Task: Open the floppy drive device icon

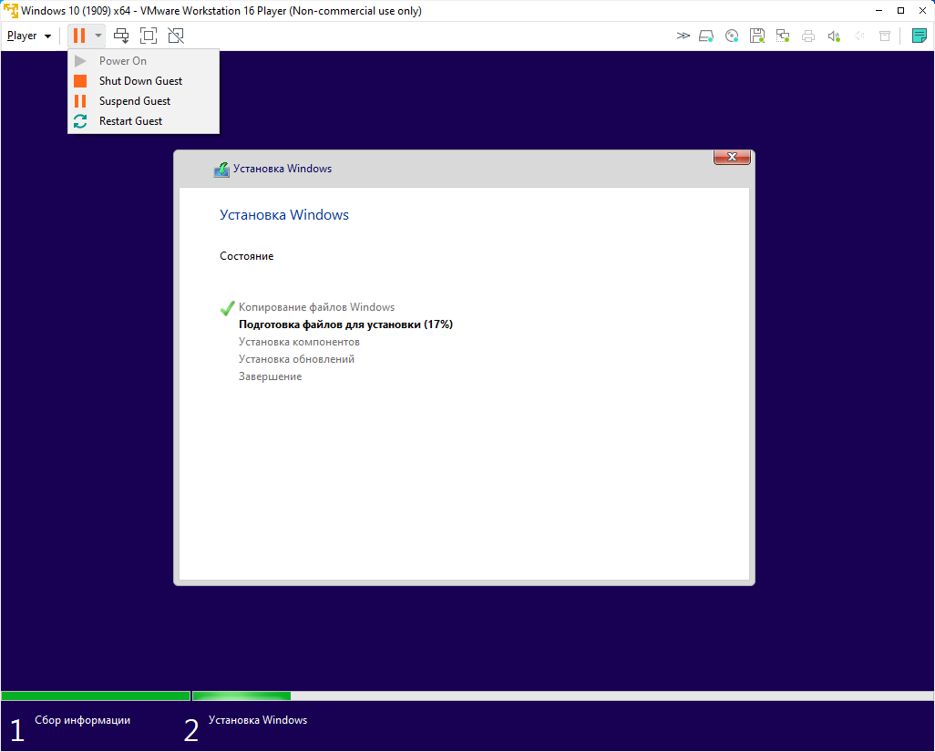Action: (x=757, y=36)
